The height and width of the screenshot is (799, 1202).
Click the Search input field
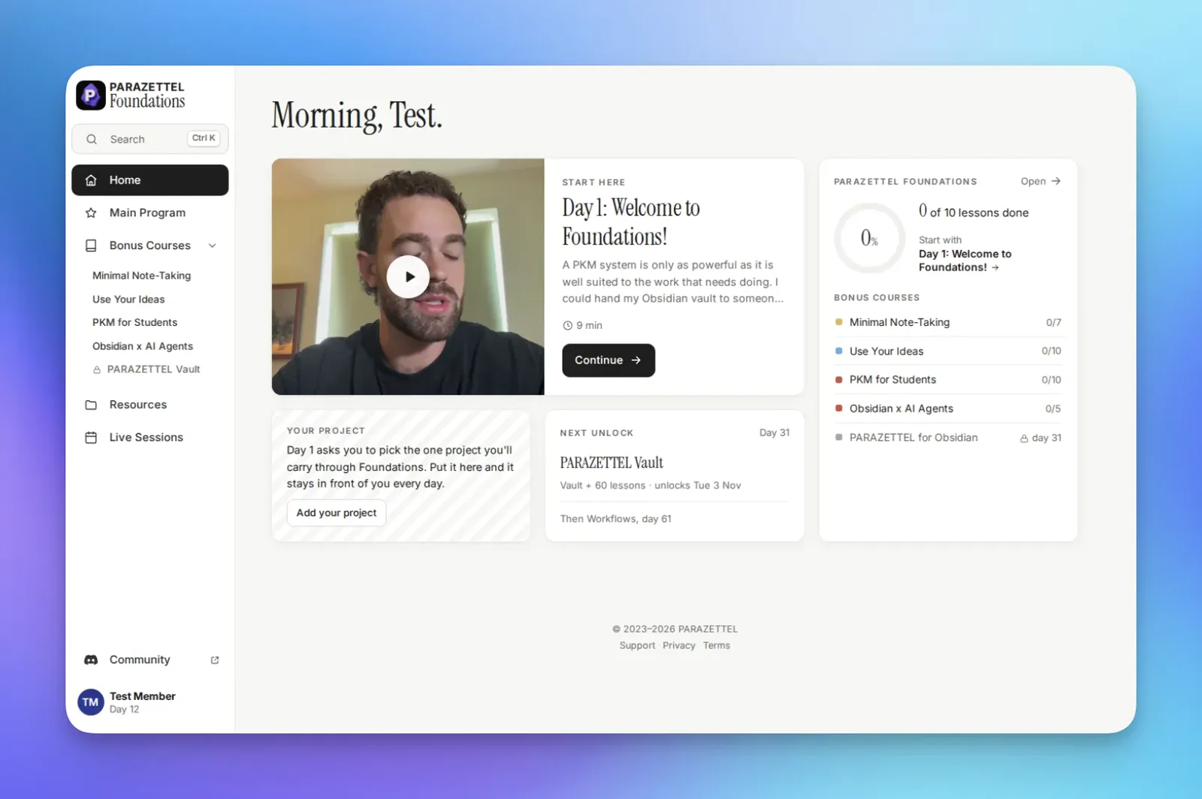[x=150, y=139]
